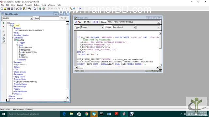Click the Open folder toolbar icon
This screenshot has width=209, height=117.
5,9
